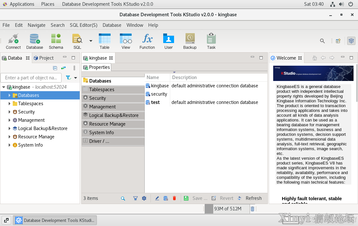Open the Function tool
This screenshot has width=358, height=226.
[147, 41]
